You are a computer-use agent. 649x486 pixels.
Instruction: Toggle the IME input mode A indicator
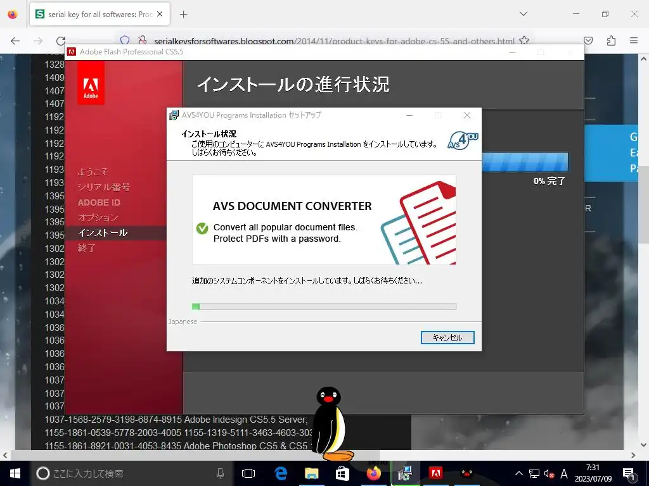pyautogui.click(x=563, y=473)
